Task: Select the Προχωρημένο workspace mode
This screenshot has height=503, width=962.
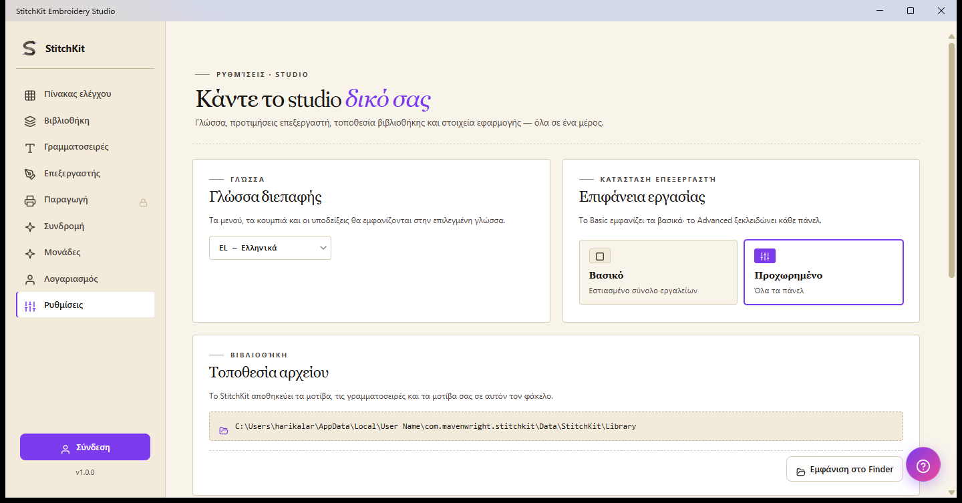Action: click(x=824, y=273)
